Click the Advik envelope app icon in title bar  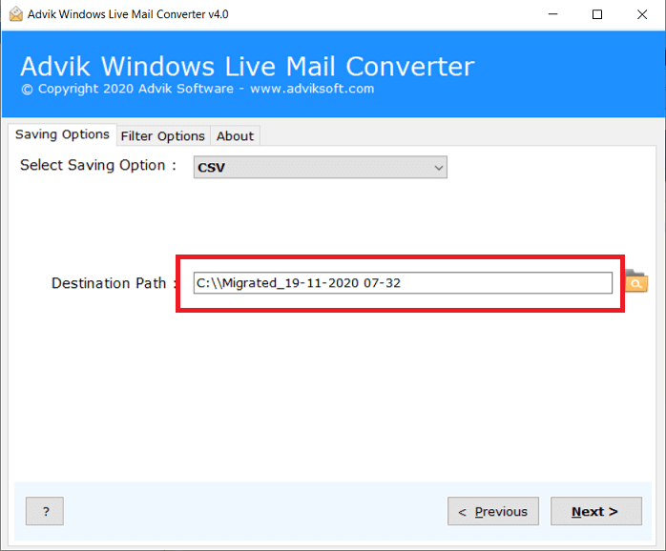[16, 14]
